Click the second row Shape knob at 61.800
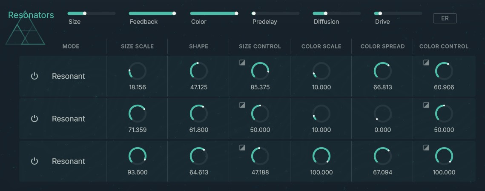Image resolution: width=485 pixels, height=191 pixels. click(198, 114)
